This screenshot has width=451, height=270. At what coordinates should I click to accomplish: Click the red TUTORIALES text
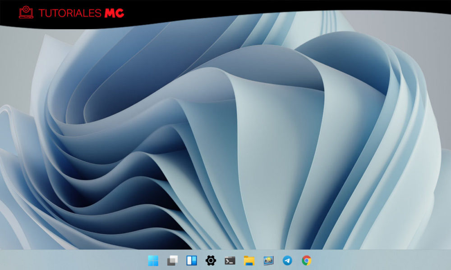69,13
